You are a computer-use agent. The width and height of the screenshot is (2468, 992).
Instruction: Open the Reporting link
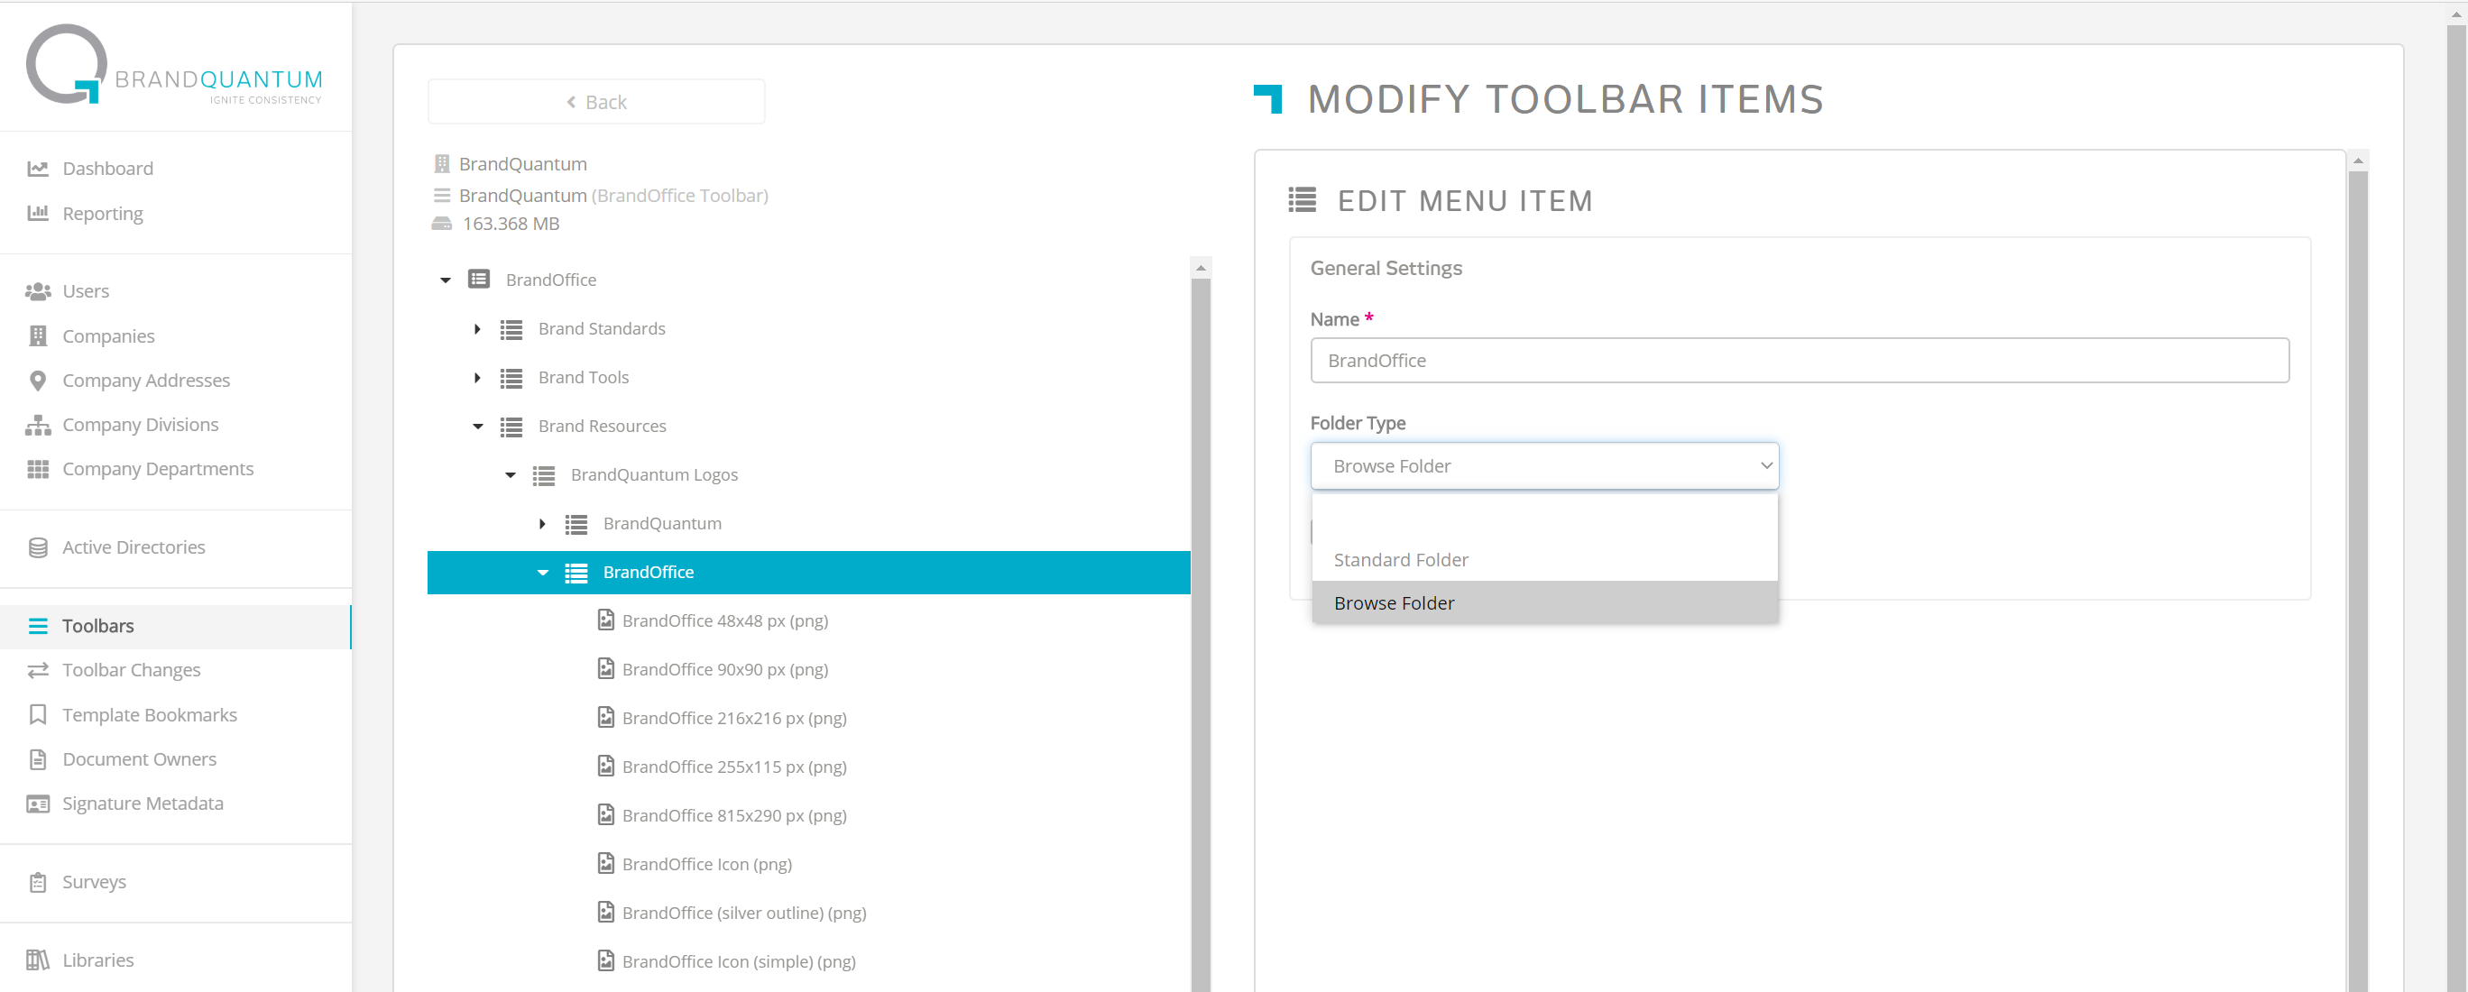coord(103,214)
